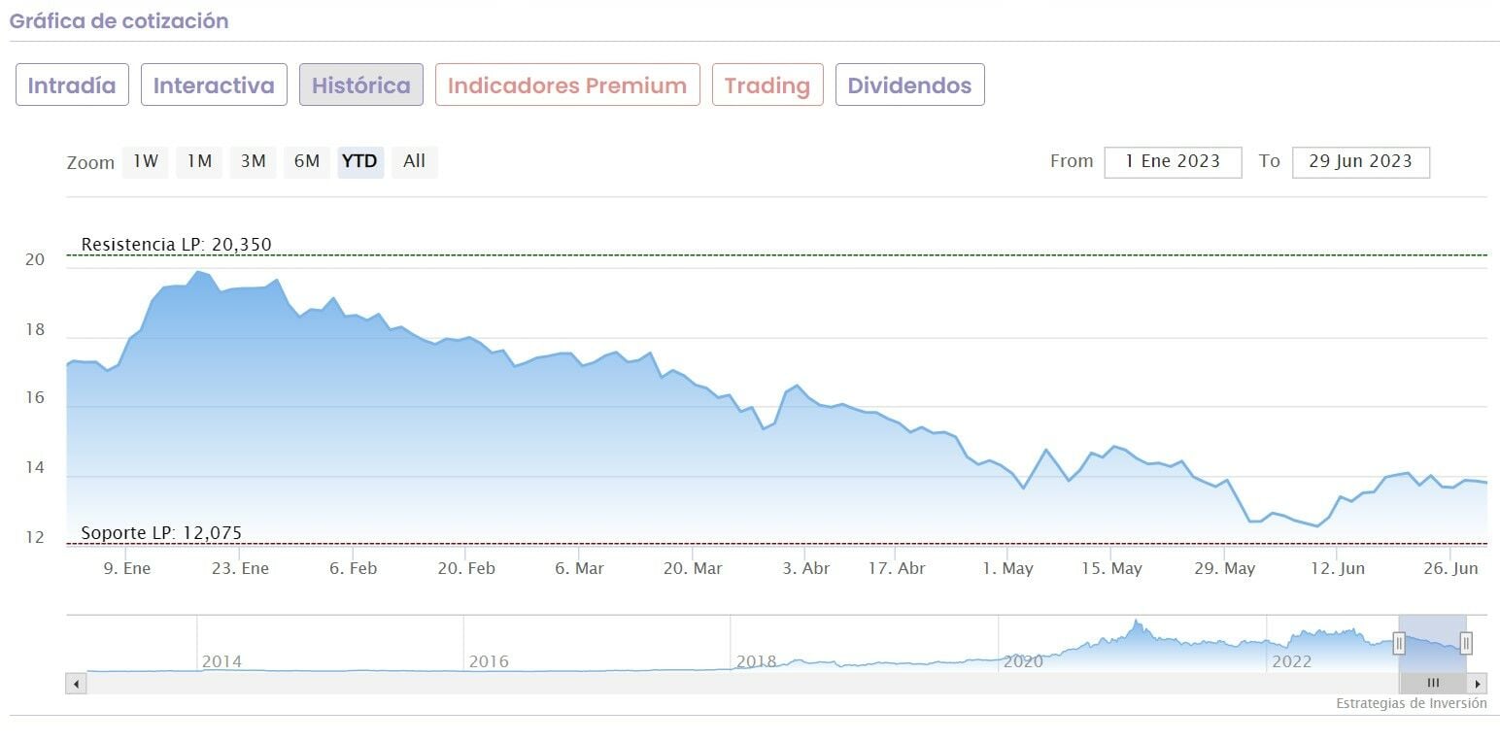Screen dimensions: 1500x742
Task: Click left scroll arrow of navigator
Action: (x=76, y=684)
